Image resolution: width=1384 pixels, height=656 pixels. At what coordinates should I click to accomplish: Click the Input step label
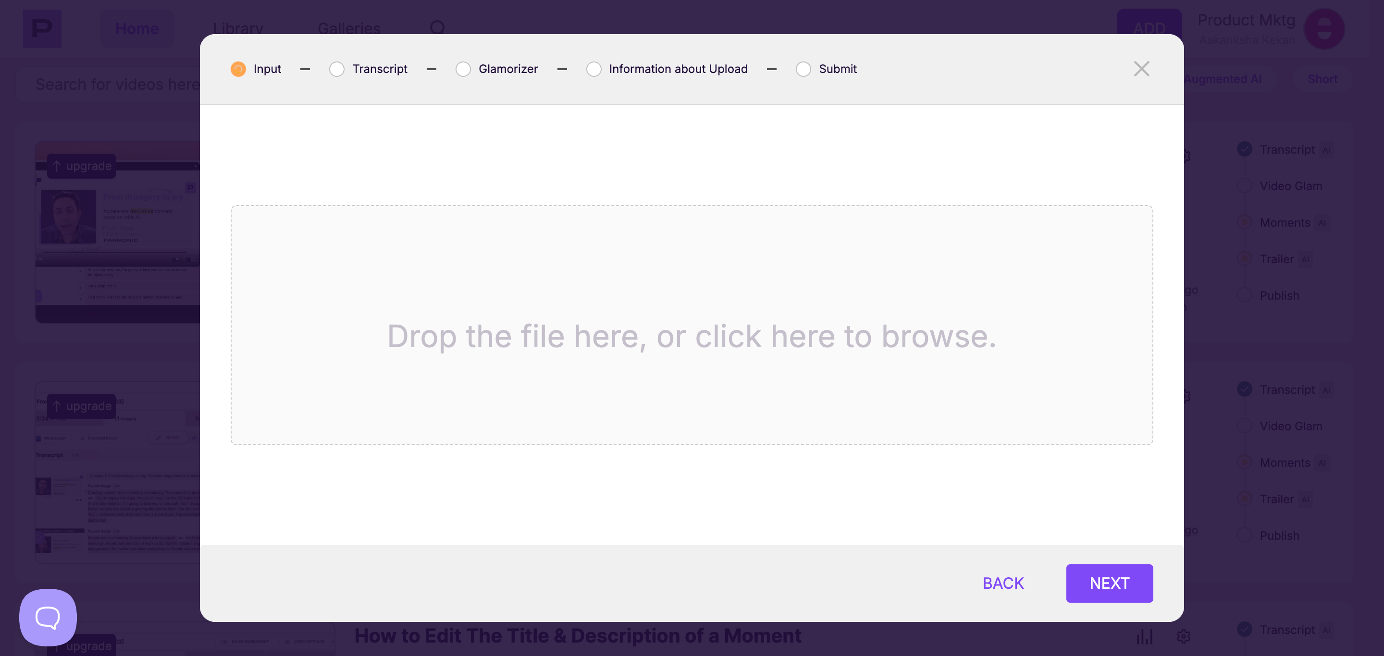tap(267, 69)
